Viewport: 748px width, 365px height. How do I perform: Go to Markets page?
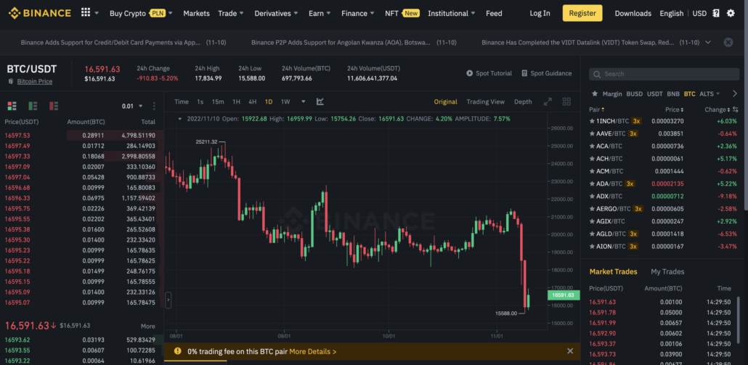(196, 13)
